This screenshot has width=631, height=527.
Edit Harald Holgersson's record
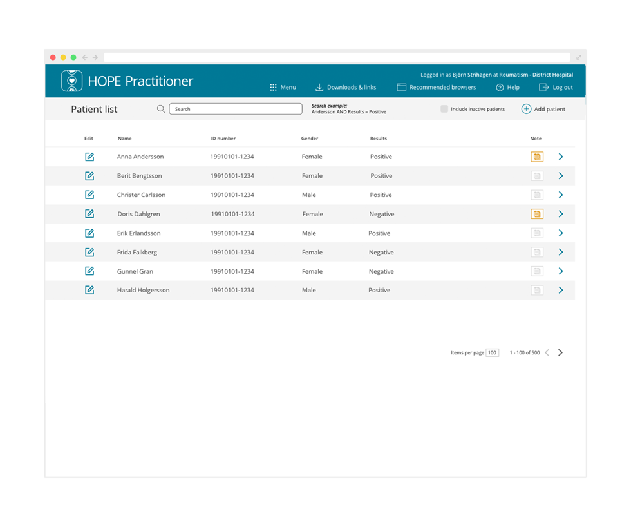[x=89, y=290]
